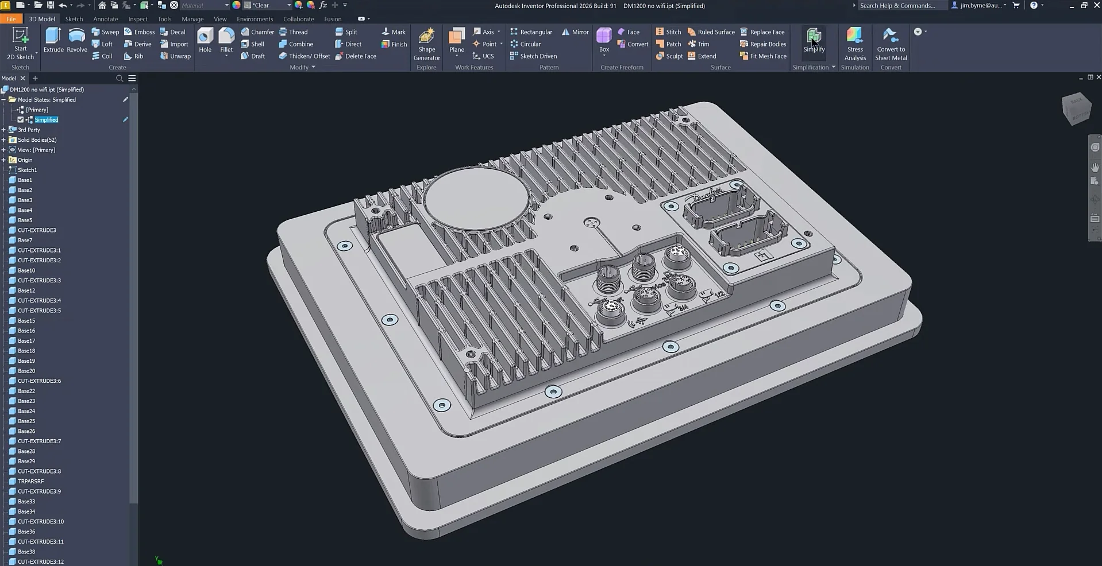Select the Stitch surface tool
The image size is (1102, 566).
coord(669,32)
